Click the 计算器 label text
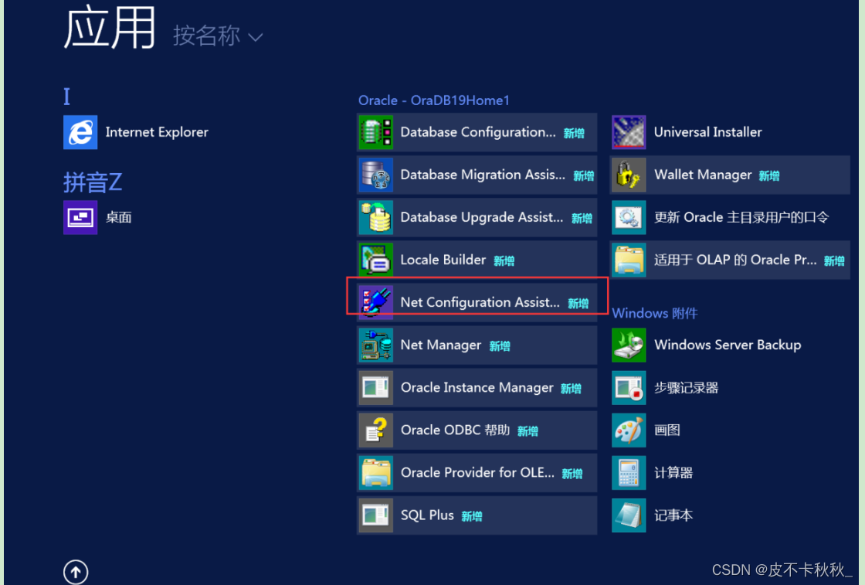The width and height of the screenshot is (865, 585). [x=673, y=473]
